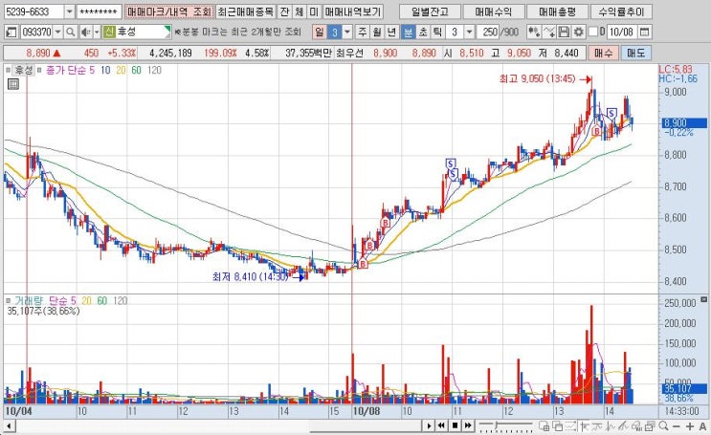This screenshot has height=435, width=711.
Task: Click the 일별잔고 button
Action: (430, 11)
